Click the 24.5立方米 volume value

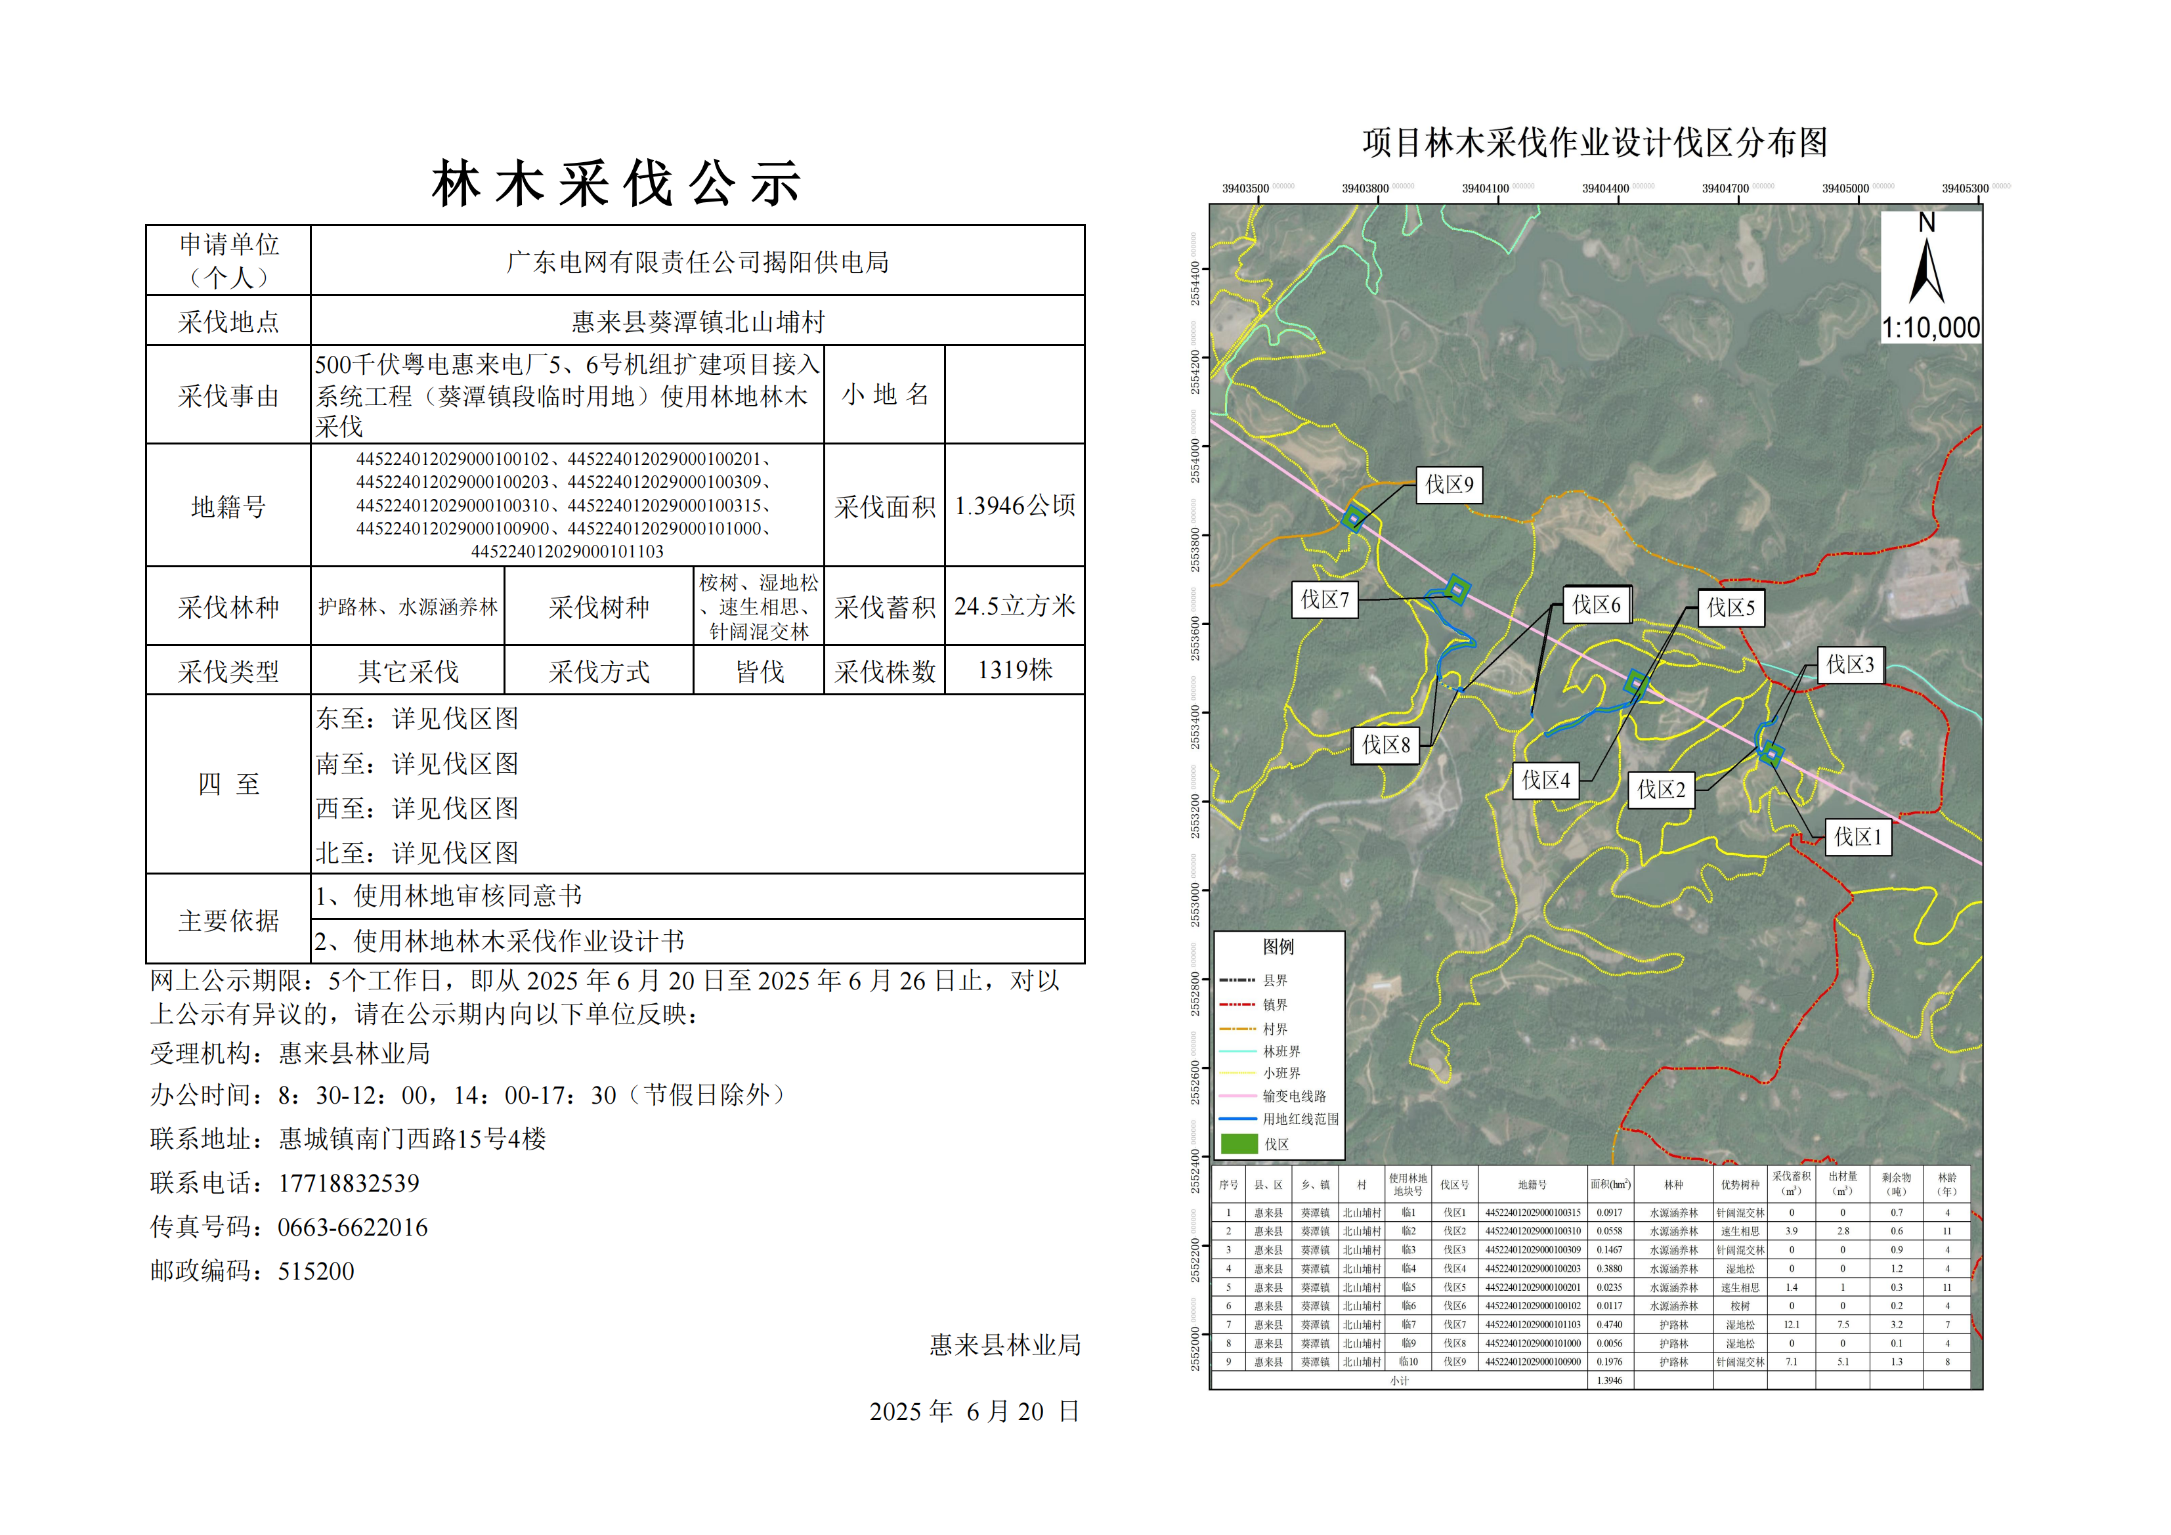tap(1014, 606)
